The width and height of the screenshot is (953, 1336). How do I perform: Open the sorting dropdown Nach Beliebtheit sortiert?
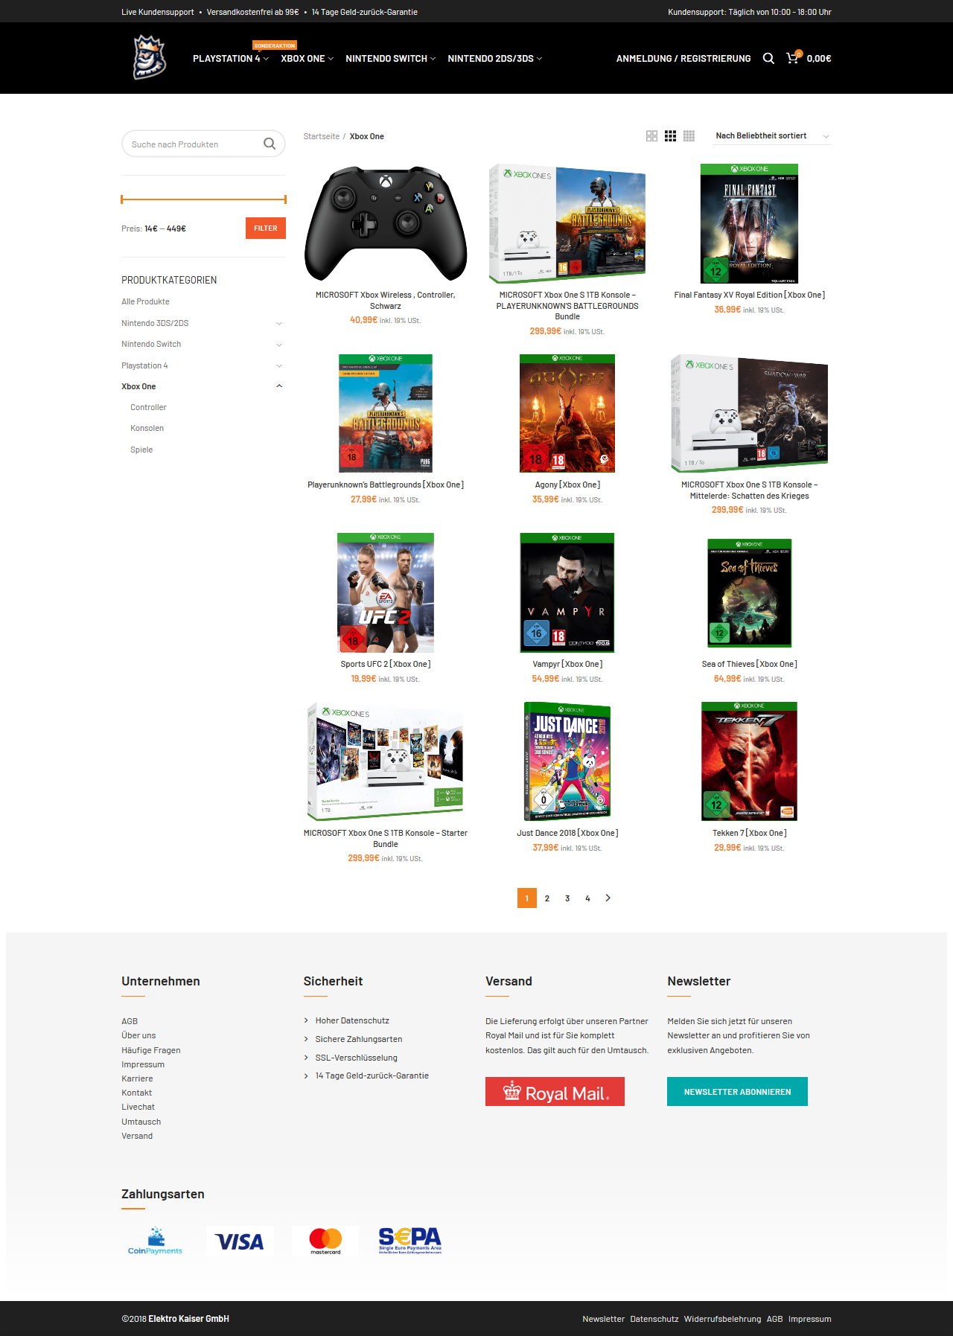pos(772,136)
